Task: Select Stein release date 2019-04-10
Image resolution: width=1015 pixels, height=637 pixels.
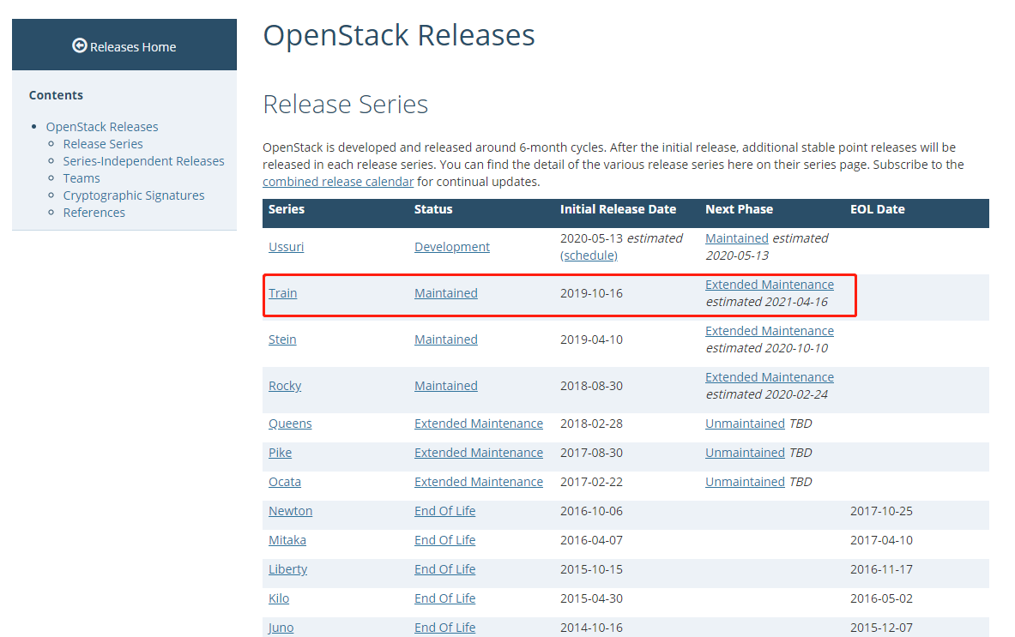Action: click(x=592, y=340)
